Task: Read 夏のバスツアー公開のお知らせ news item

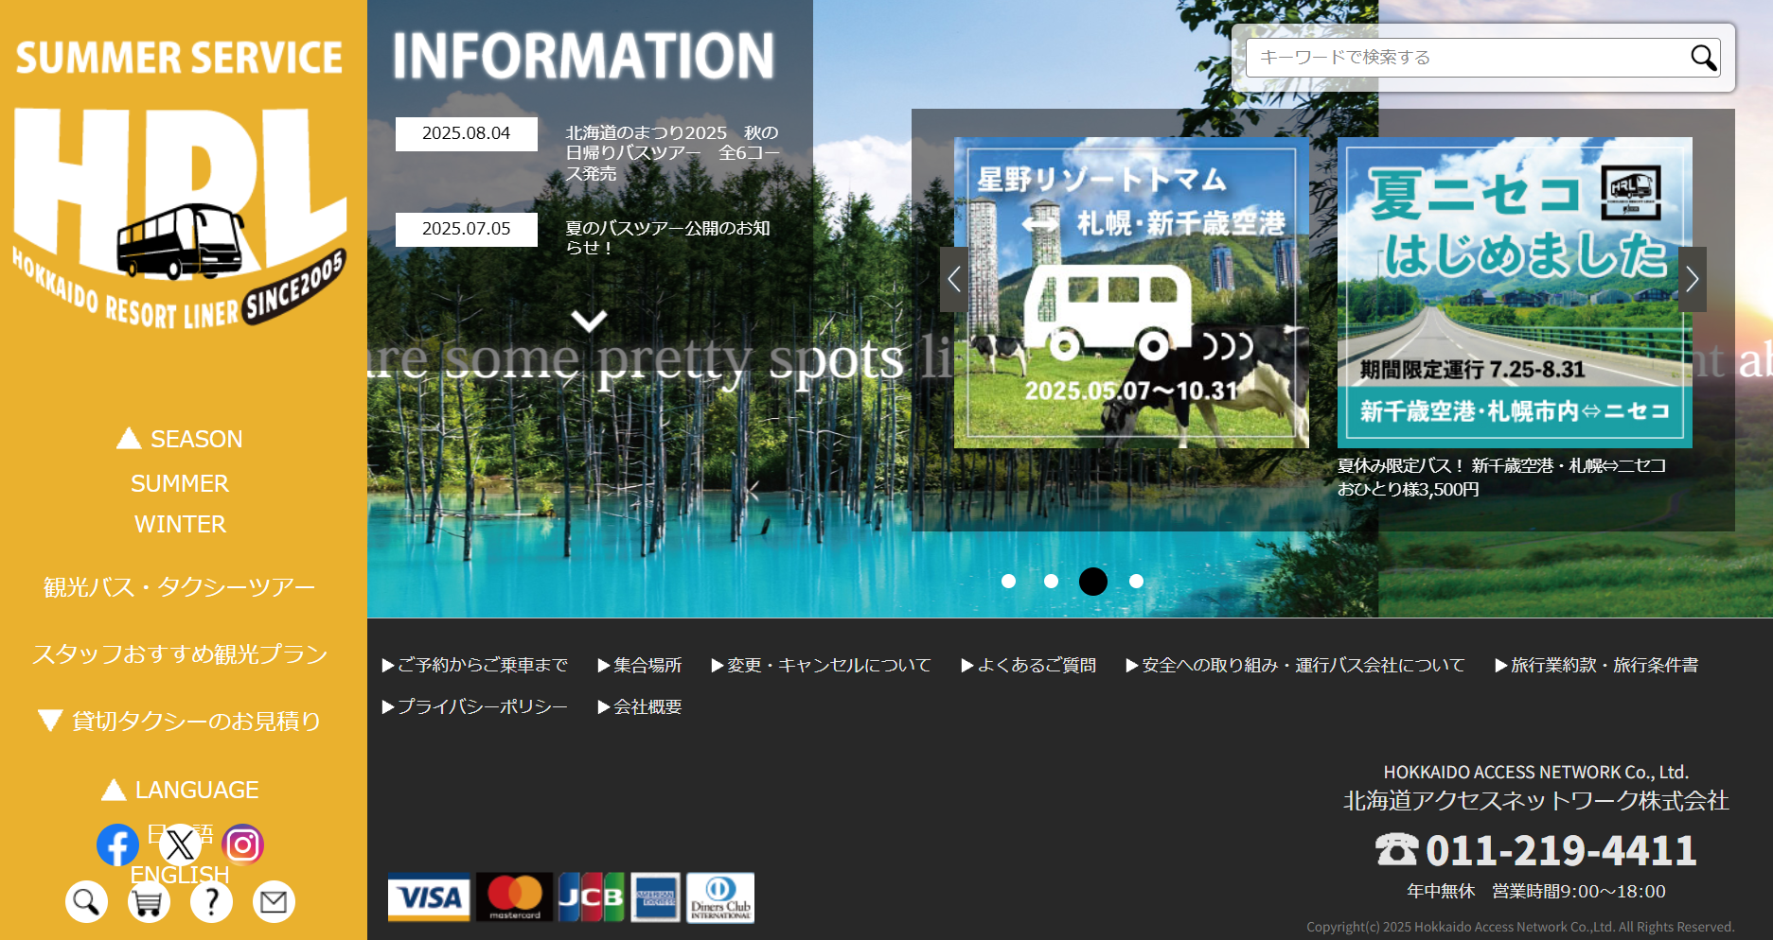Action: [x=668, y=237]
